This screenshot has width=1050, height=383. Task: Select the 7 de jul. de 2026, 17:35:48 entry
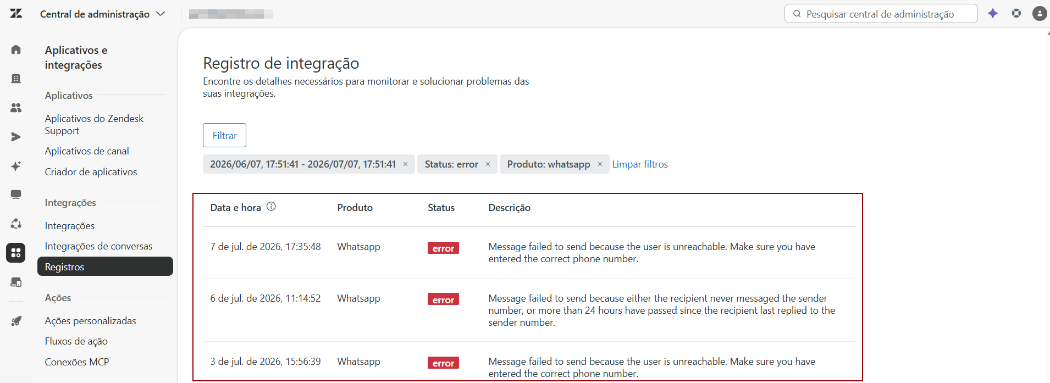[265, 247]
